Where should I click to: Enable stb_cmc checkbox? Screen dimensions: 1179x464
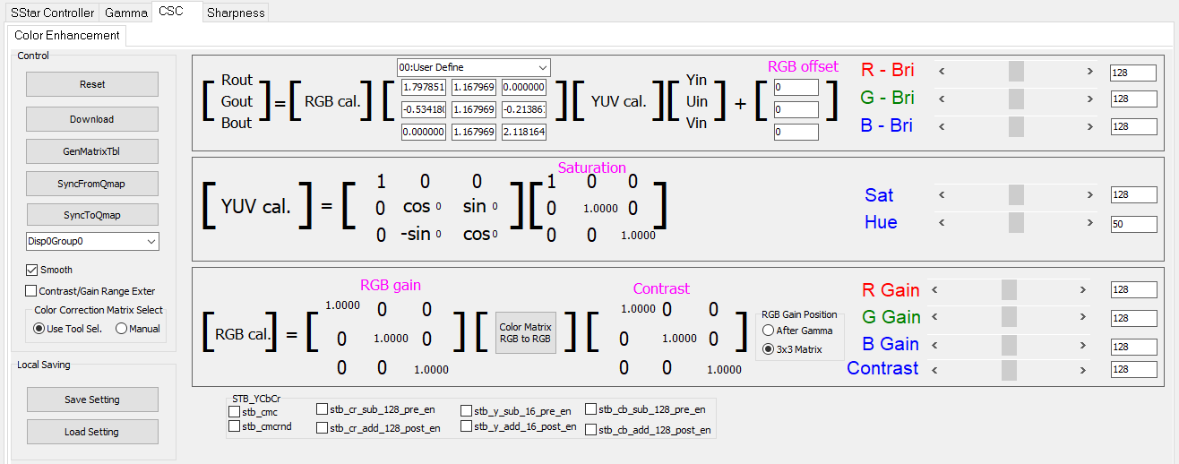[235, 412]
